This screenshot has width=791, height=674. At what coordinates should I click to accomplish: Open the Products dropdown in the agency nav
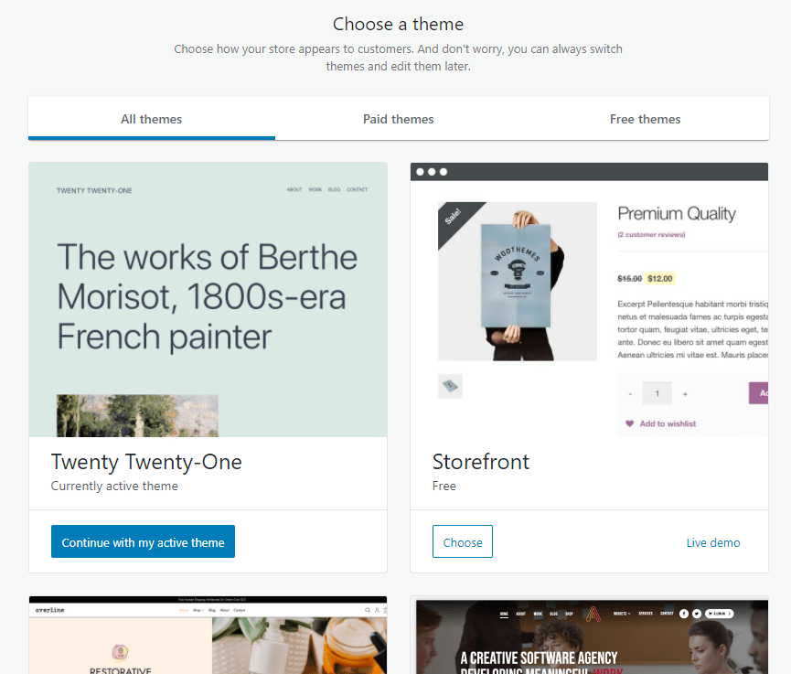[x=621, y=613]
